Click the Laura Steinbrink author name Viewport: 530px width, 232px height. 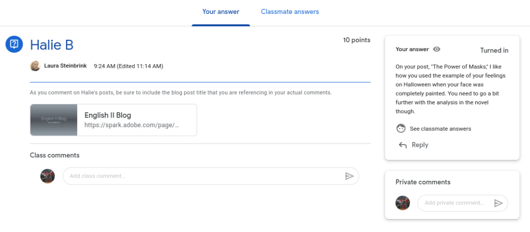point(65,66)
